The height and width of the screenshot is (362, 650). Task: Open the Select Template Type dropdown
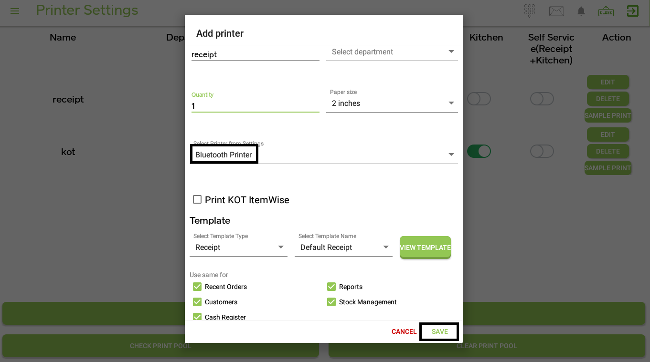238,247
